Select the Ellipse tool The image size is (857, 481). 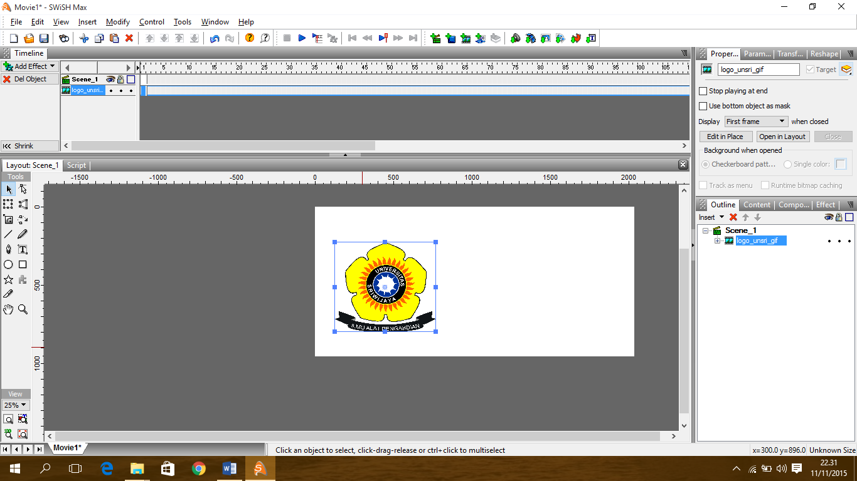pos(9,264)
